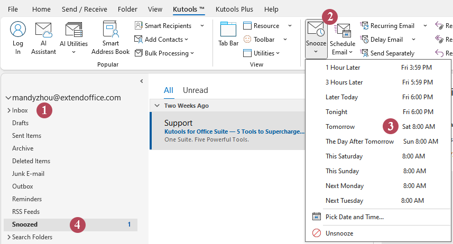Click the Toolbar smiley icon
This screenshot has width=453, height=244.
pyautogui.click(x=247, y=39)
